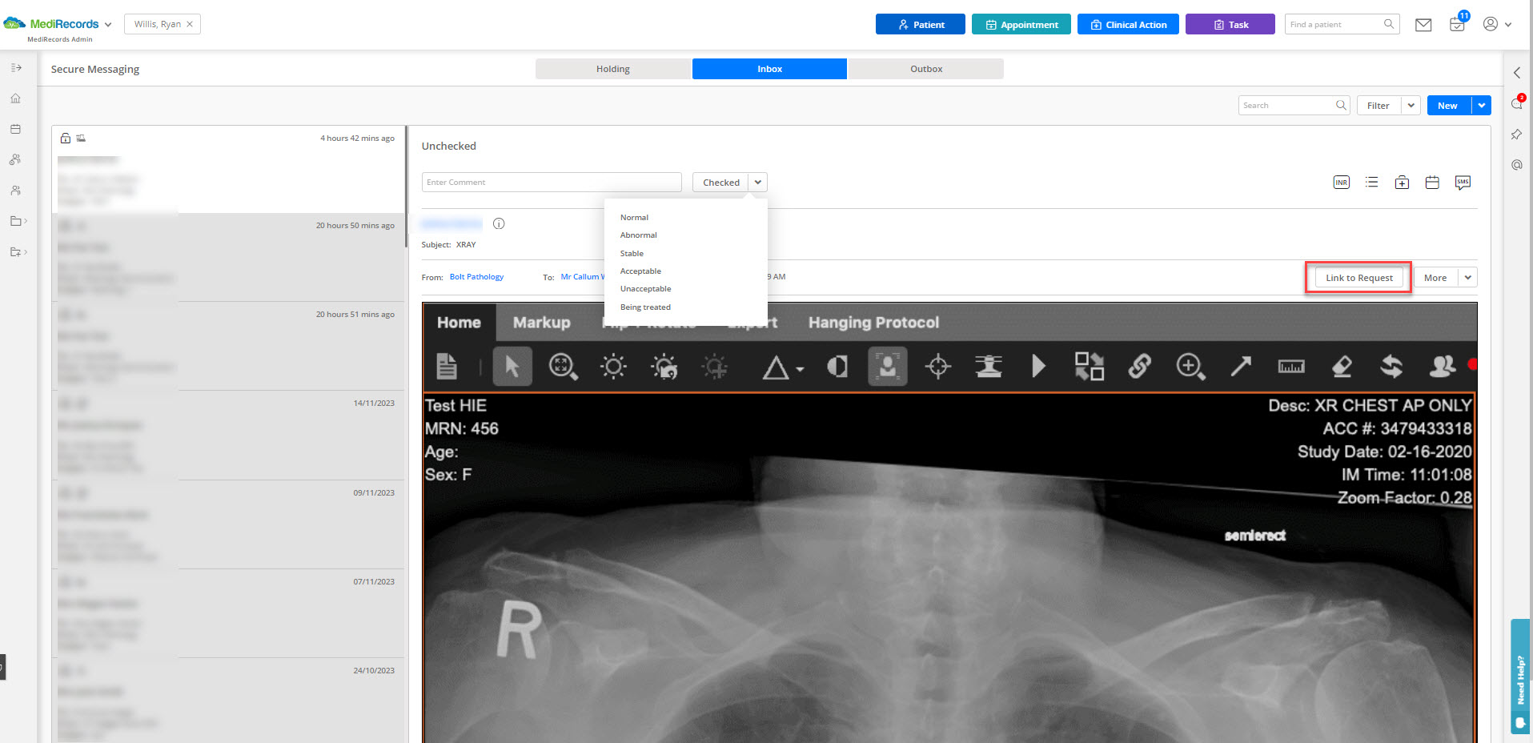Open the mail envelope icon in header
1533x743 pixels.
coord(1423,25)
